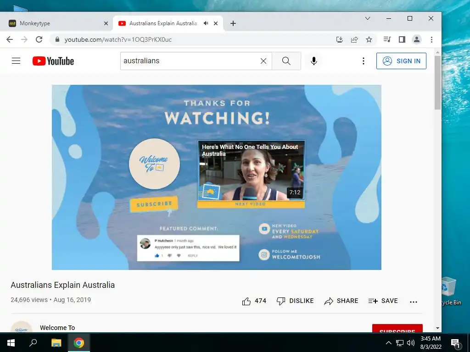The width and height of the screenshot is (470, 352).
Task: Reload the page
Action: coord(39,39)
